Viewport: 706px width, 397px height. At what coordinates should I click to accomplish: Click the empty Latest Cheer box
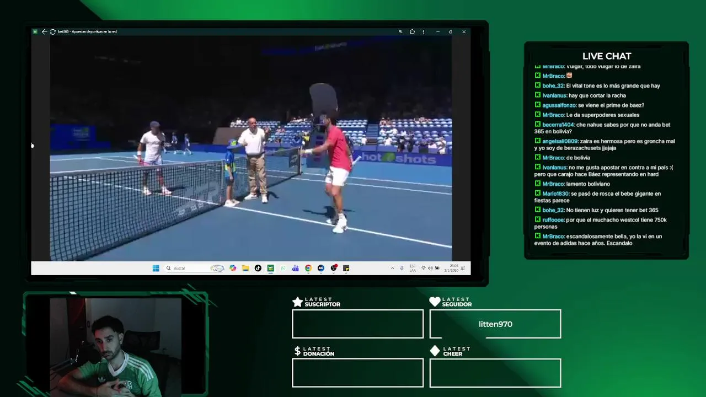point(495,373)
